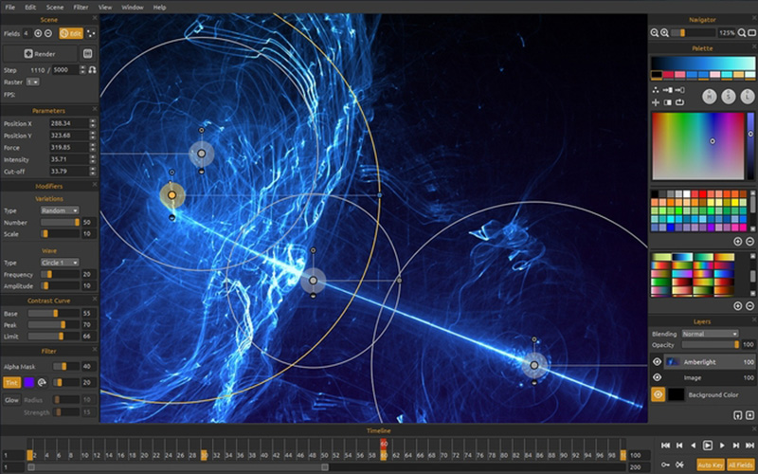This screenshot has height=474, width=758.
Task: Zoom out in the Navigator panel
Action: 654,33
